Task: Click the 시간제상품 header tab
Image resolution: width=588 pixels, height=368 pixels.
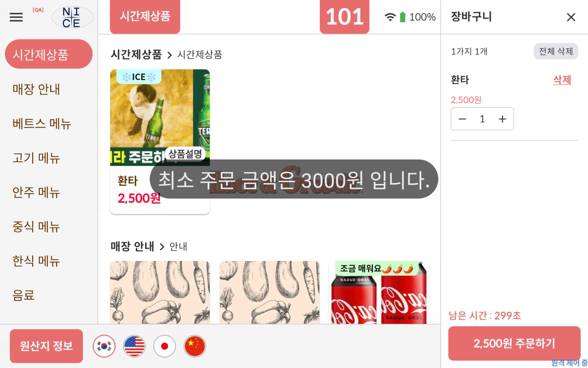Action: click(145, 16)
